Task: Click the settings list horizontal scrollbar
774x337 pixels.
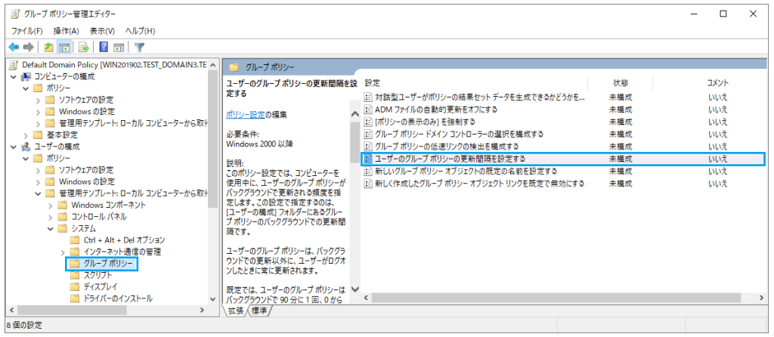Action: point(556,298)
